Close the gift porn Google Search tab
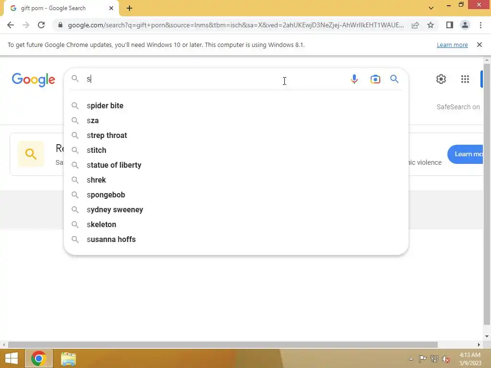The height and width of the screenshot is (368, 491). [111, 8]
